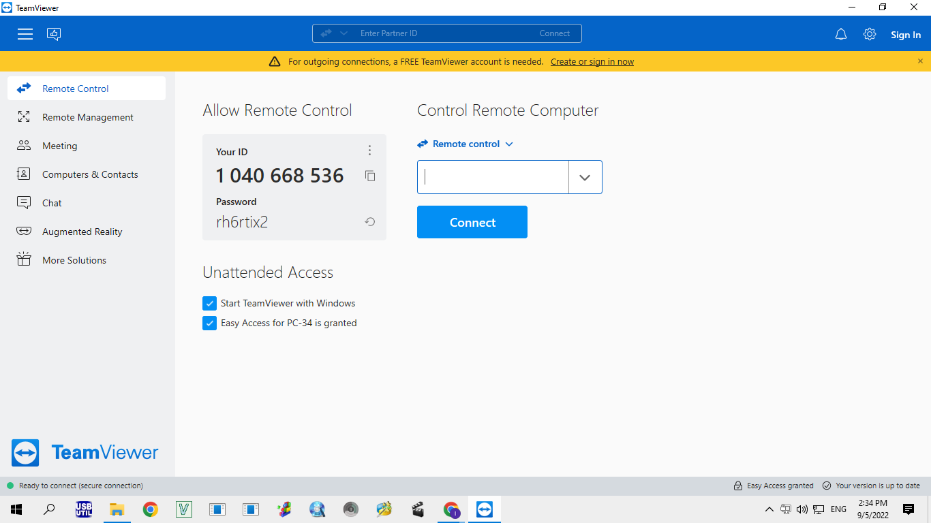The height and width of the screenshot is (523, 931).
Task: Click Easy Access granted status text
Action: point(780,486)
